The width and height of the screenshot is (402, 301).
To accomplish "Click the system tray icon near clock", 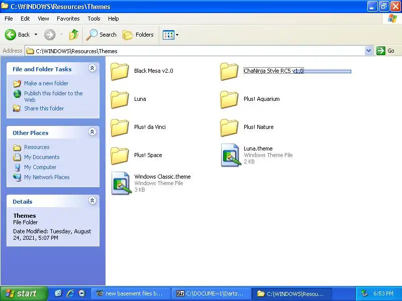I will (x=364, y=293).
